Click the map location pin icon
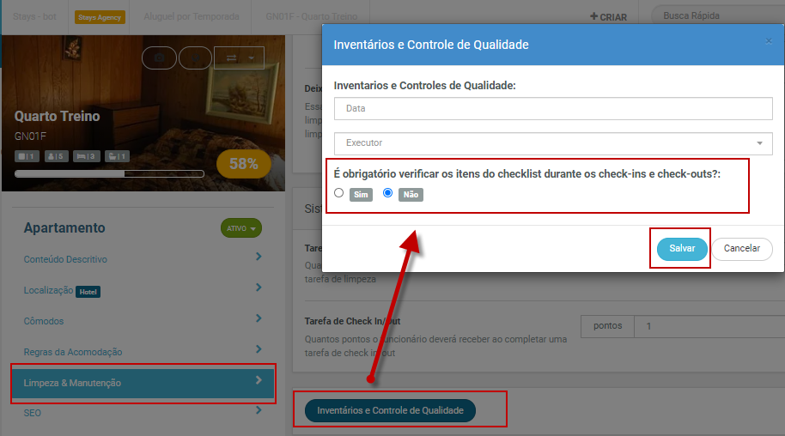Screen dimensions: 785x436 [x=196, y=58]
